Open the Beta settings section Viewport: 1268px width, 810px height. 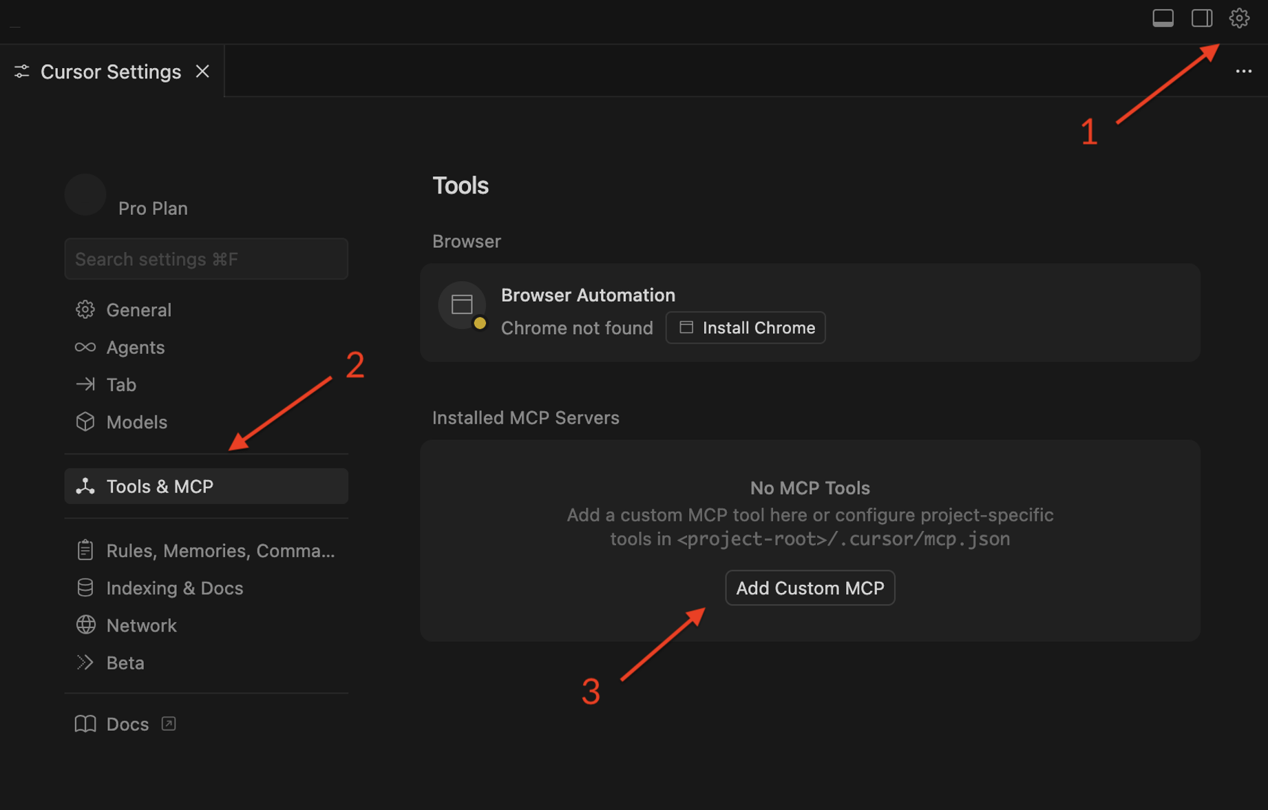(x=206, y=663)
